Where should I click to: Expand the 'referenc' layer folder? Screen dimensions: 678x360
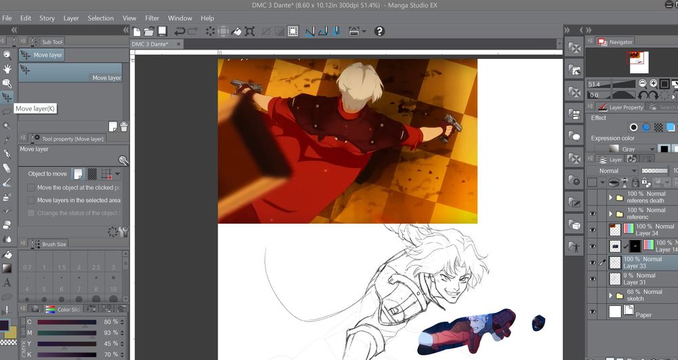[x=611, y=214]
